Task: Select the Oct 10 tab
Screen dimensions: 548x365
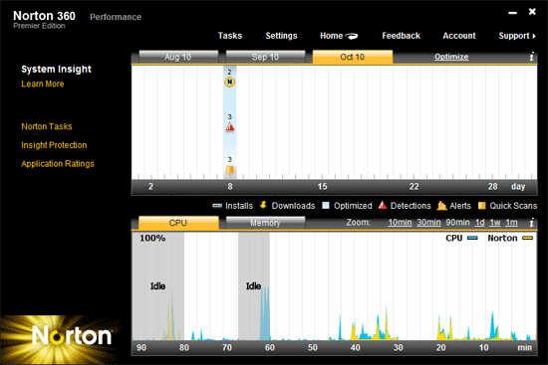Action: (x=353, y=57)
